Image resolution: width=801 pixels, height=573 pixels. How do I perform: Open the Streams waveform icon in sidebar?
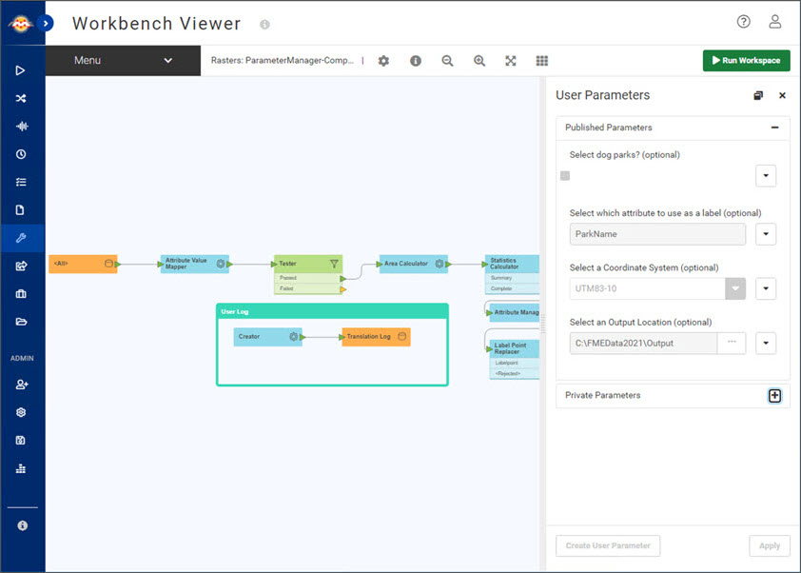22,127
